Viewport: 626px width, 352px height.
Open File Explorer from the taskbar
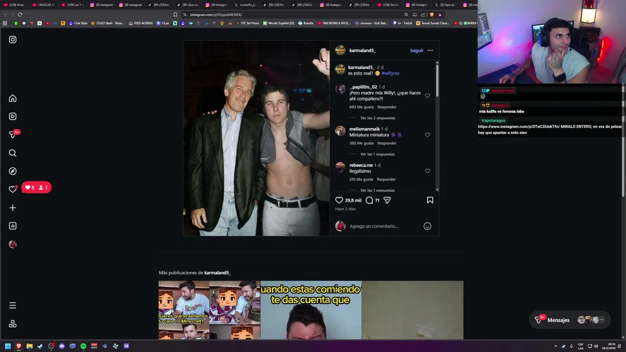(x=29, y=346)
